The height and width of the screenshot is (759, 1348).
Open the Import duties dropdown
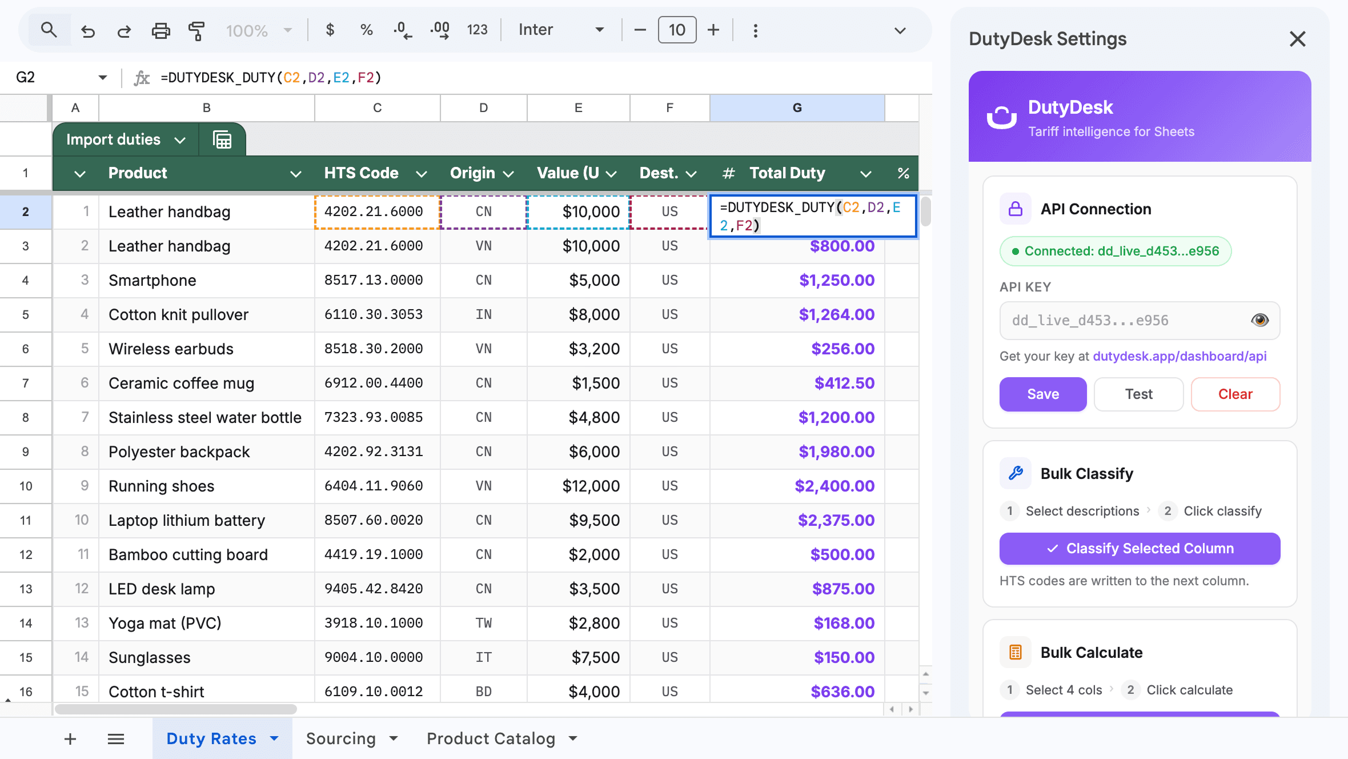[180, 139]
